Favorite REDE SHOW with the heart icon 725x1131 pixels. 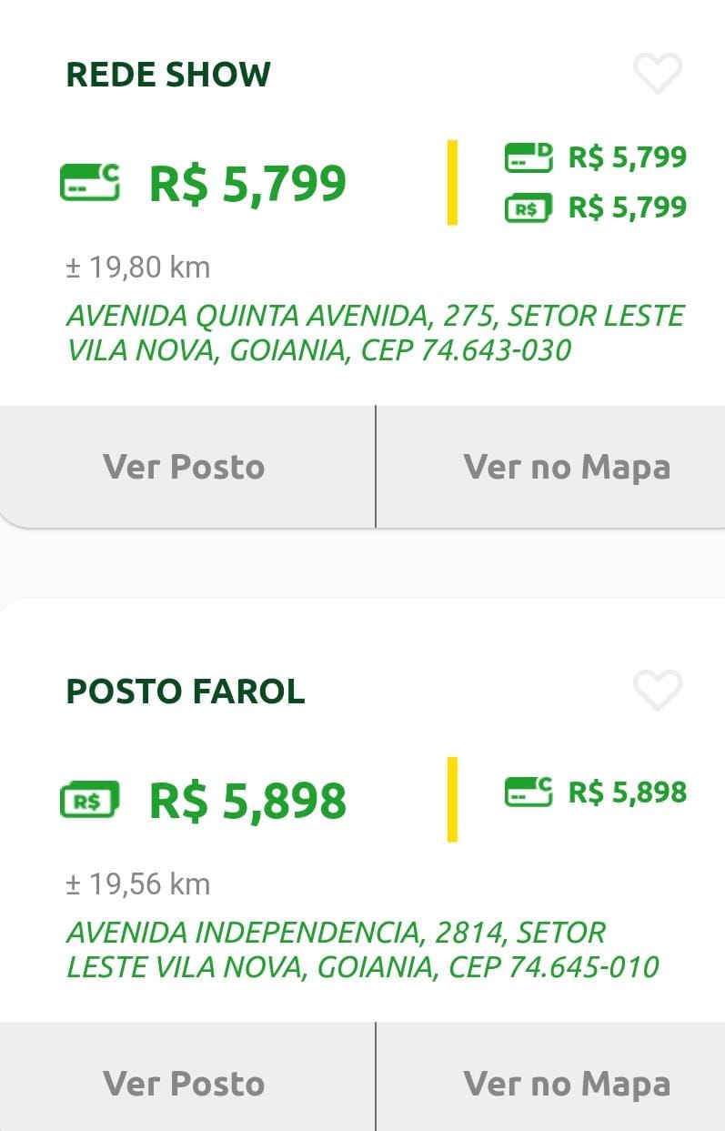(658, 74)
